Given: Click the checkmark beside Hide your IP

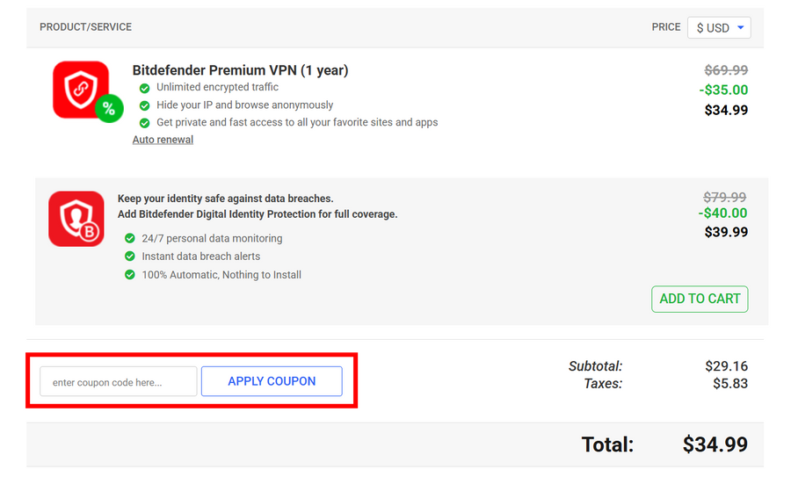Looking at the screenshot, I should (x=144, y=105).
